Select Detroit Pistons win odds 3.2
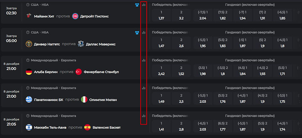Screen dimensions: 302x138 click(181, 16)
